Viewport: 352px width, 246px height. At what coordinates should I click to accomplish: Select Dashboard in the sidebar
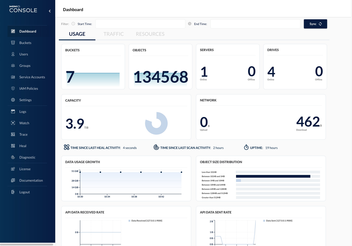click(x=27, y=31)
